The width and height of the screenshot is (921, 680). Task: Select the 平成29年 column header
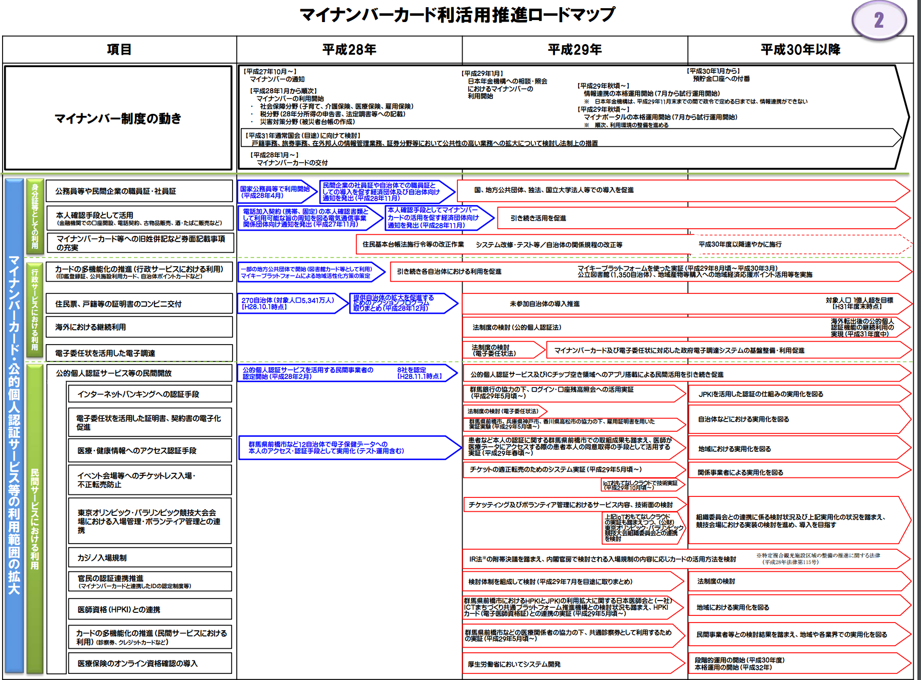575,49
